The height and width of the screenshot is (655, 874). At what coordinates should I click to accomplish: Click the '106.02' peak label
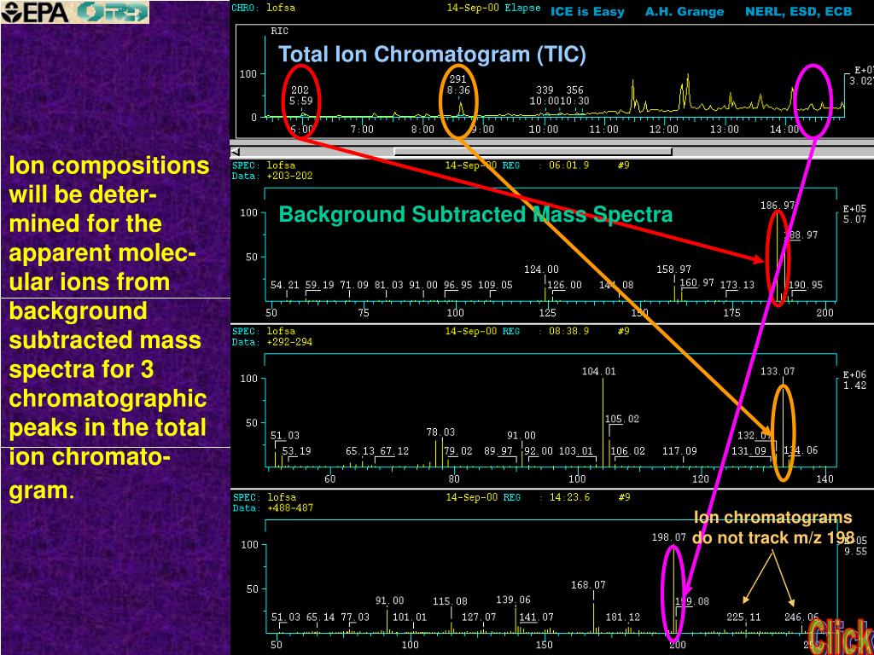[x=627, y=450]
